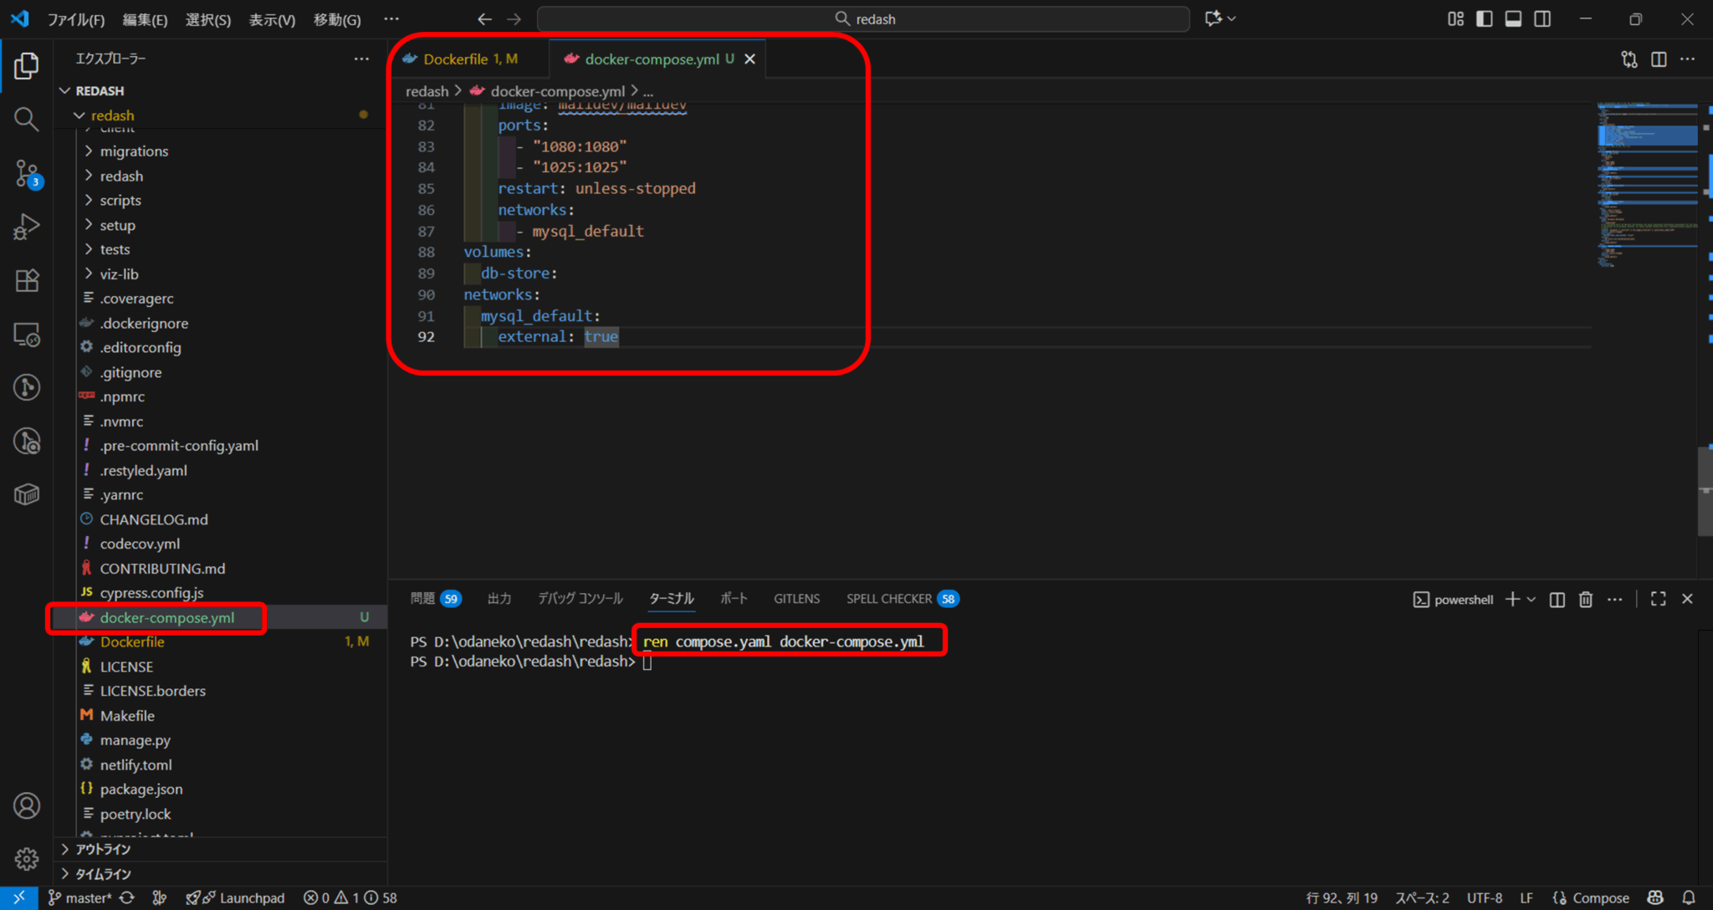Open the Extensions view icon

point(27,280)
